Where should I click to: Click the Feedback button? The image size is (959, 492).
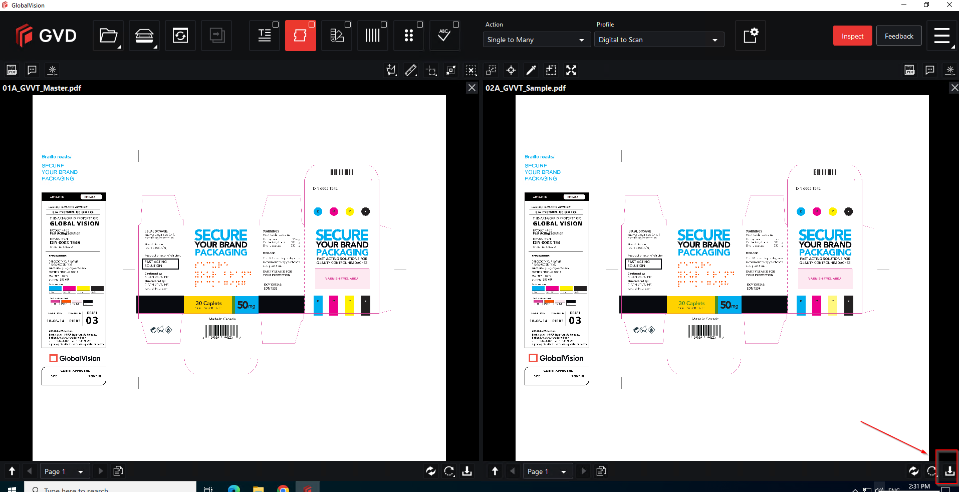(899, 36)
